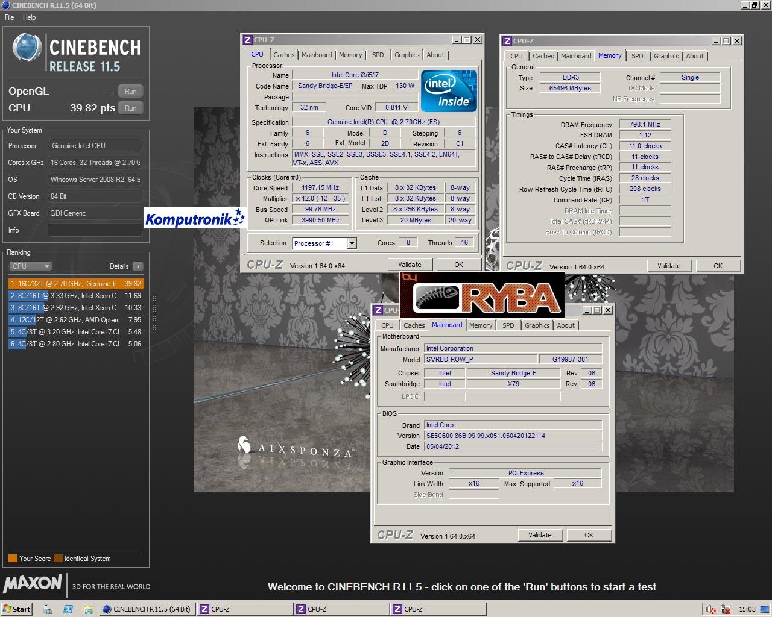
Task: Click OK in the Mainboard CPU-Z window
Action: 589,535
